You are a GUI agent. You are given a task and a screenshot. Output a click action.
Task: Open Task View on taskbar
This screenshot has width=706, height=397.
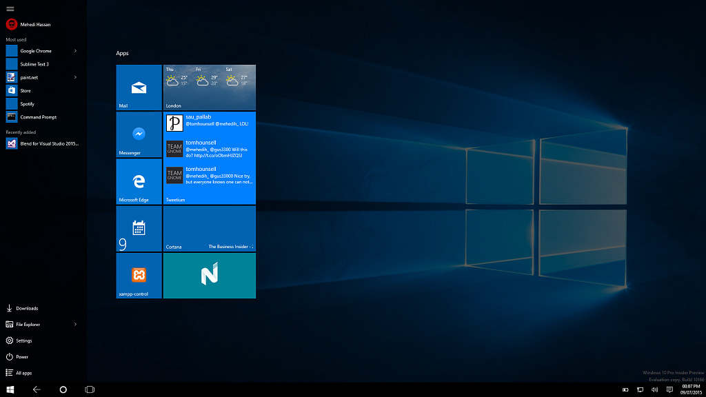[90, 390]
